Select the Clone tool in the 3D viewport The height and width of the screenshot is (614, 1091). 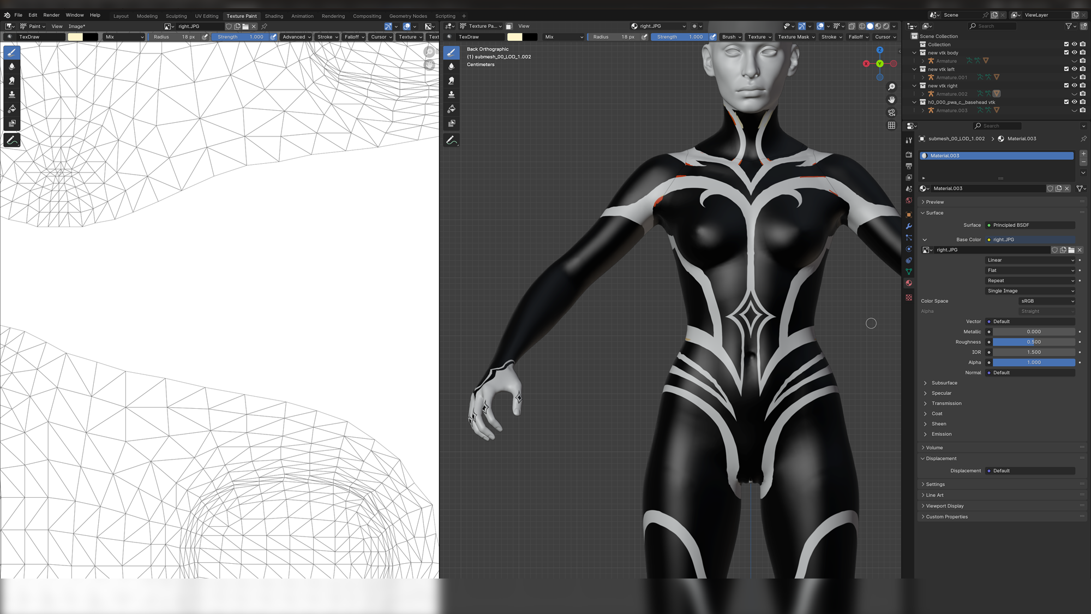click(451, 95)
